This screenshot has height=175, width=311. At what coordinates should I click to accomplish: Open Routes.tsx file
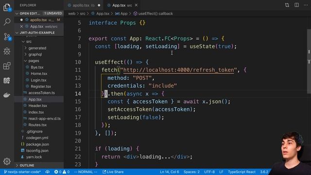(37, 125)
